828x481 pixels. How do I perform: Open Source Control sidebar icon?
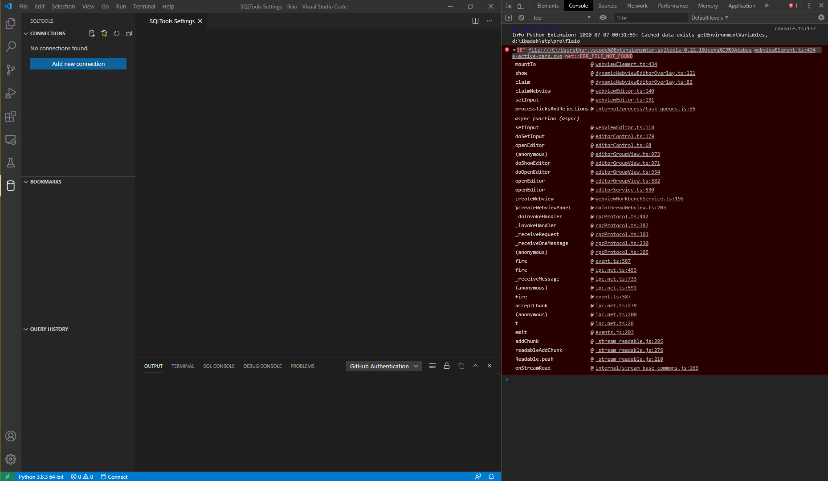click(x=11, y=70)
